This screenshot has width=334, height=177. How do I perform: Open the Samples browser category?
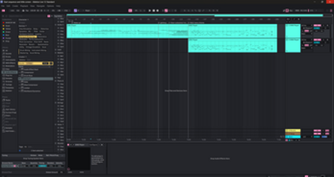click(x=9, y=78)
